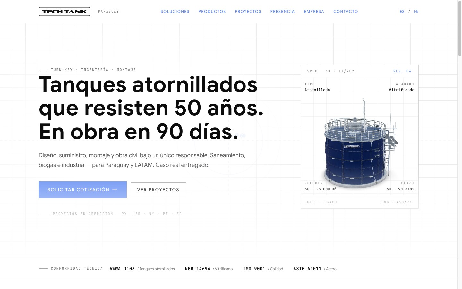
Task: Click the Vitrificado finish value
Action: pos(402,90)
